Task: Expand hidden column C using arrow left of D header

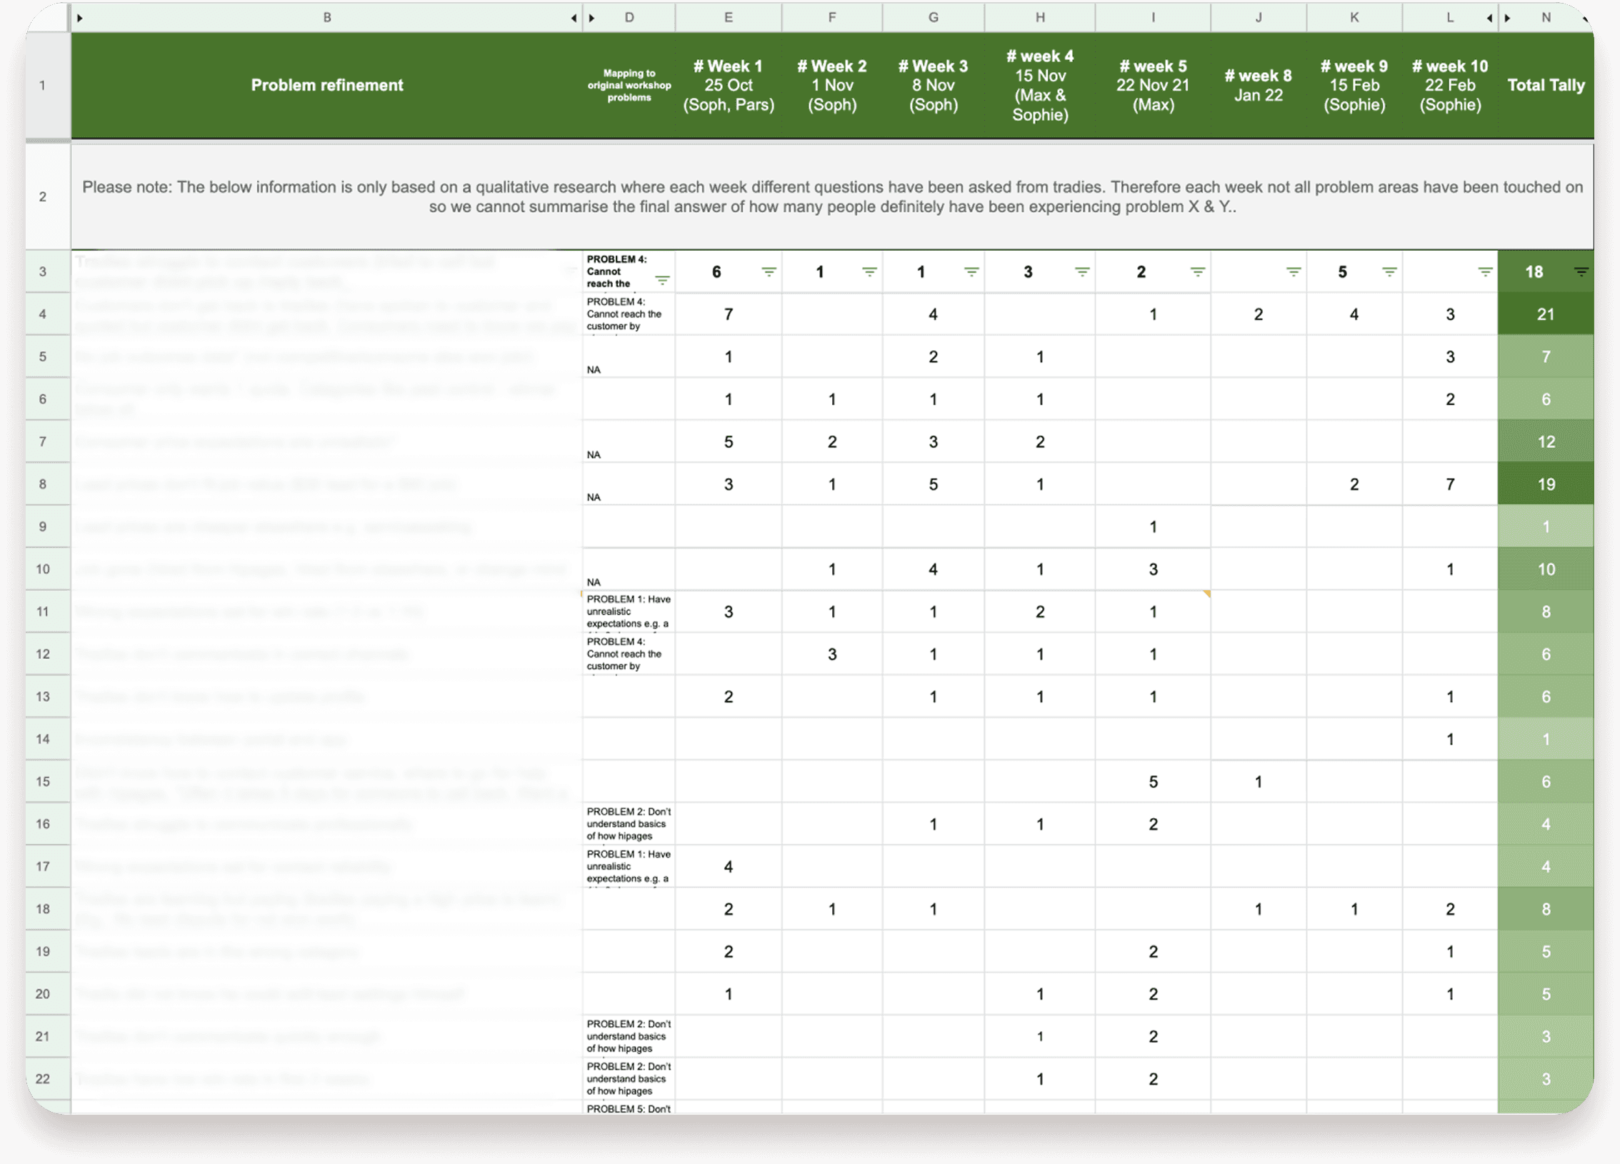Action: 591,18
